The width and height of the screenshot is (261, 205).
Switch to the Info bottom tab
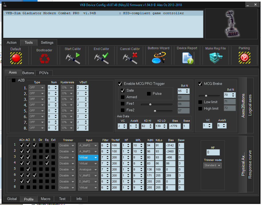pos(79,199)
